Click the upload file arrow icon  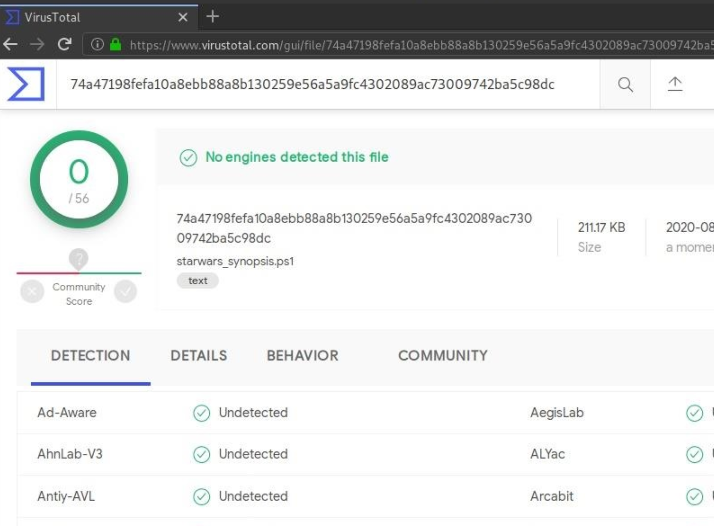[x=675, y=84]
